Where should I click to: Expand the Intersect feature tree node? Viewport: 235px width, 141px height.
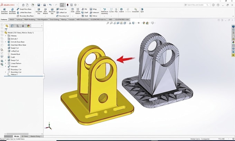tap(6, 66)
